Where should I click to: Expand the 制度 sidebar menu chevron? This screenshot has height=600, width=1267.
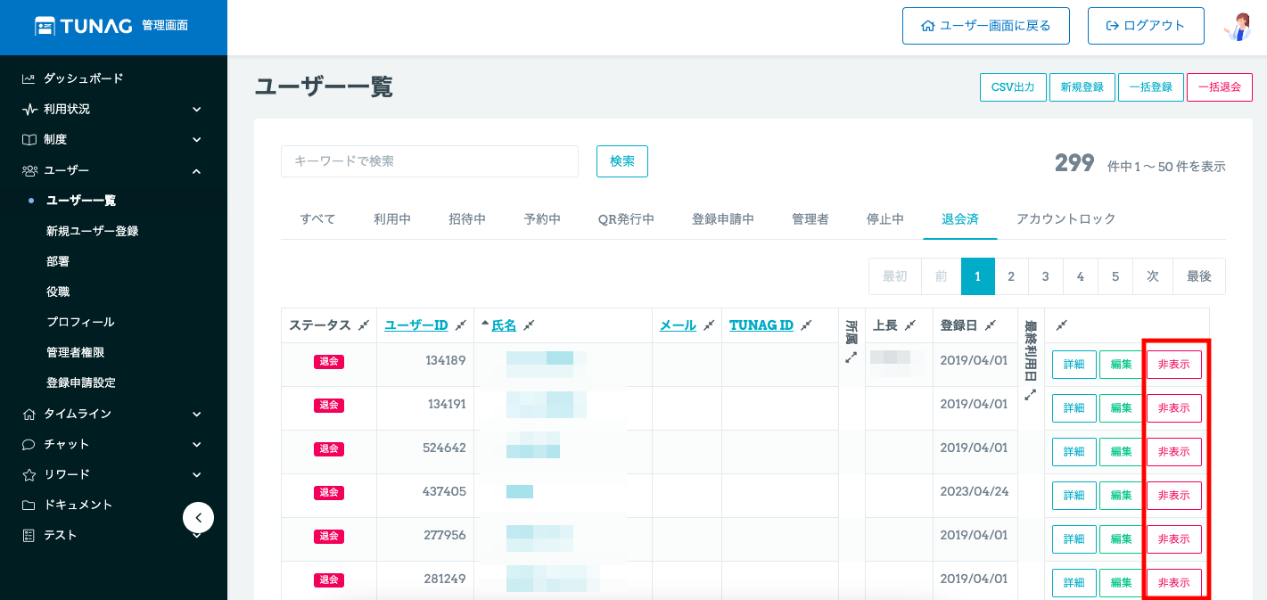click(x=196, y=140)
